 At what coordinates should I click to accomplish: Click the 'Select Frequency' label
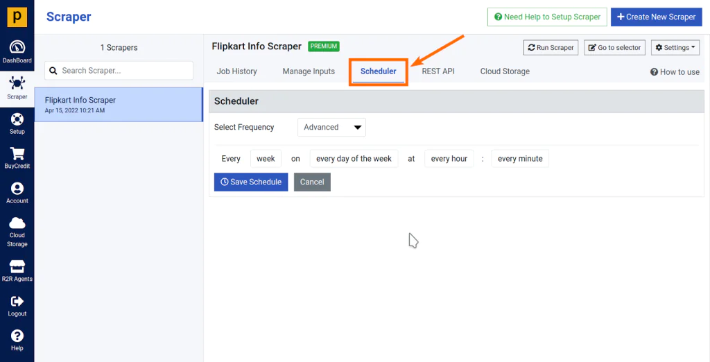244,128
